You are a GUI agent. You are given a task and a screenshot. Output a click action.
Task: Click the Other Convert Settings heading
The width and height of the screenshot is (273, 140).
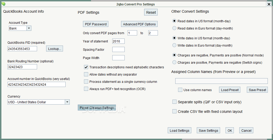[190, 11]
